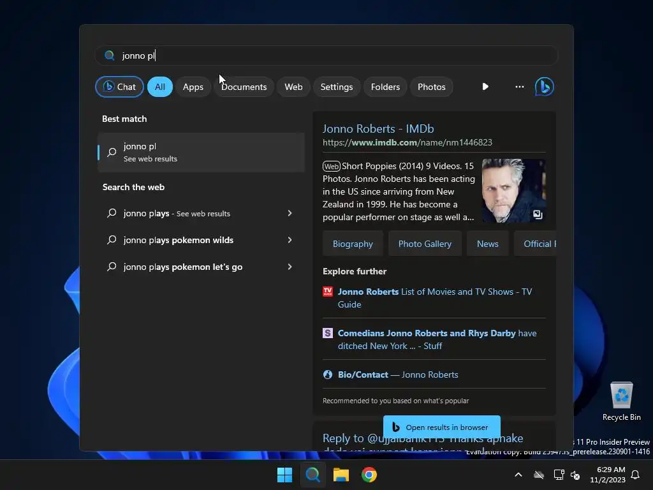Screen dimensions: 653x490
Task: Click the muted volume tray icon
Action: [575, 475]
